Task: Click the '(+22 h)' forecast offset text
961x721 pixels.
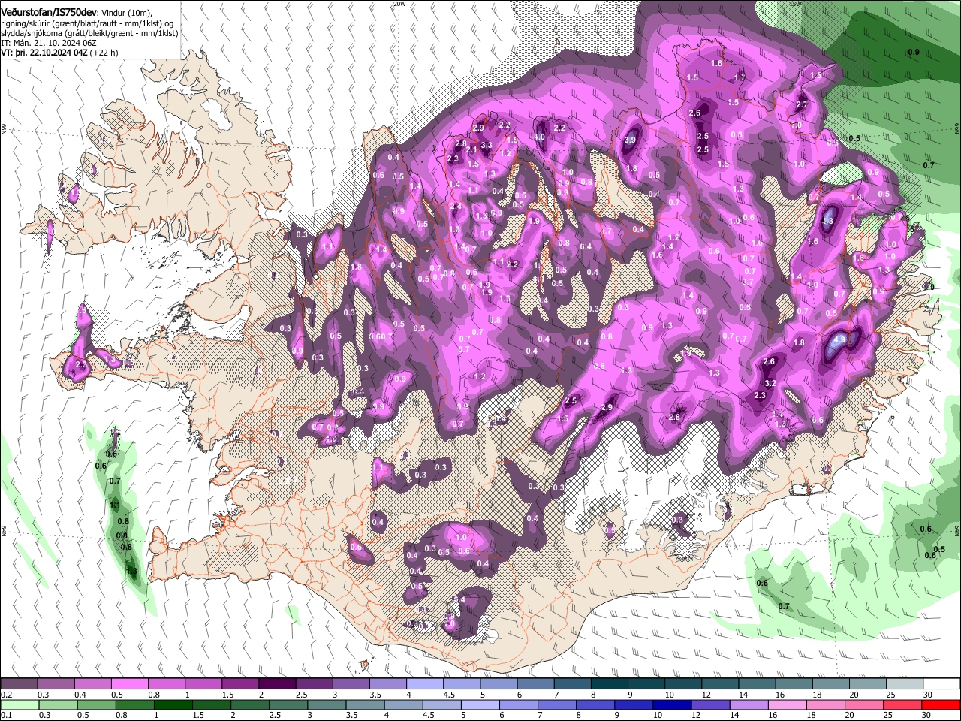Action: coord(104,53)
